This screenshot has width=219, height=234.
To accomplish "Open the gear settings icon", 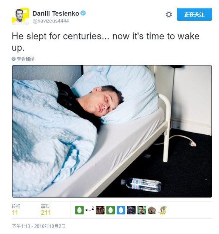I will pos(169,14).
